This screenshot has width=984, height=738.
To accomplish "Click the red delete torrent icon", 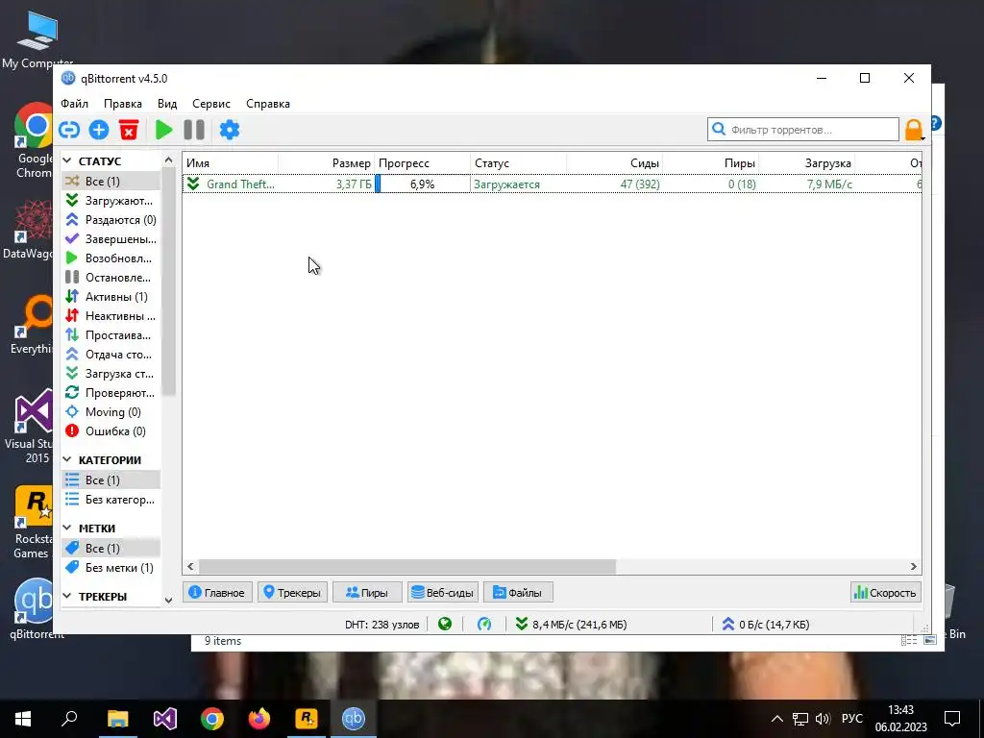I will click(129, 130).
